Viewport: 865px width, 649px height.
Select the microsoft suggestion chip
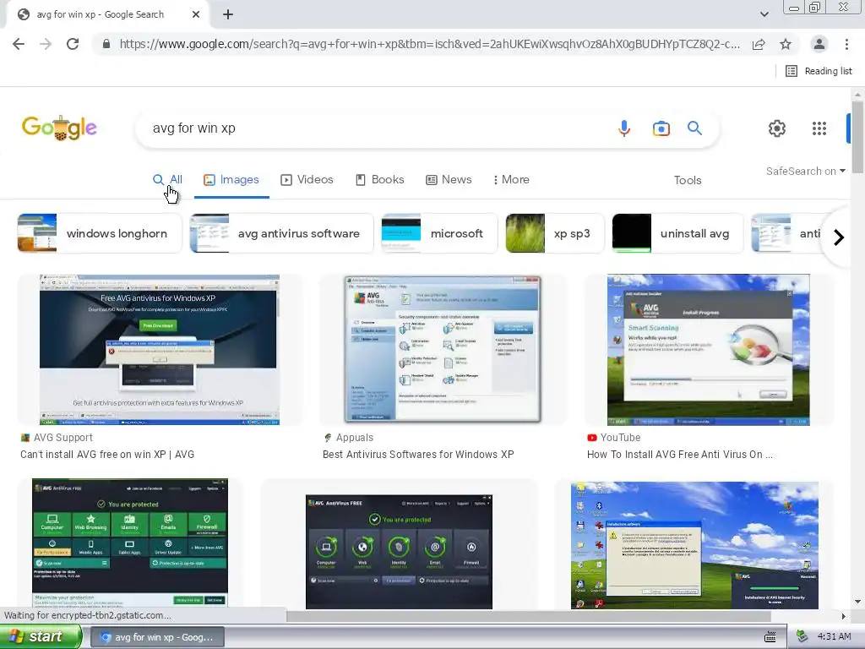(439, 233)
